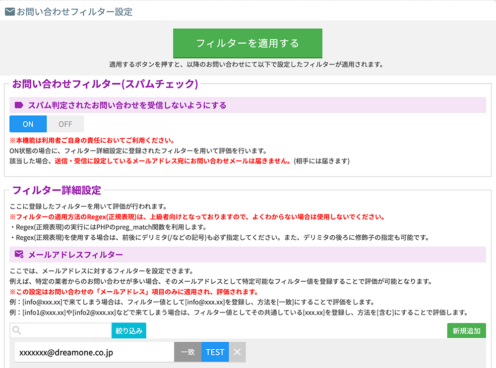Turn the spam filter ON
This screenshot has height=368, width=496.
tap(28, 124)
